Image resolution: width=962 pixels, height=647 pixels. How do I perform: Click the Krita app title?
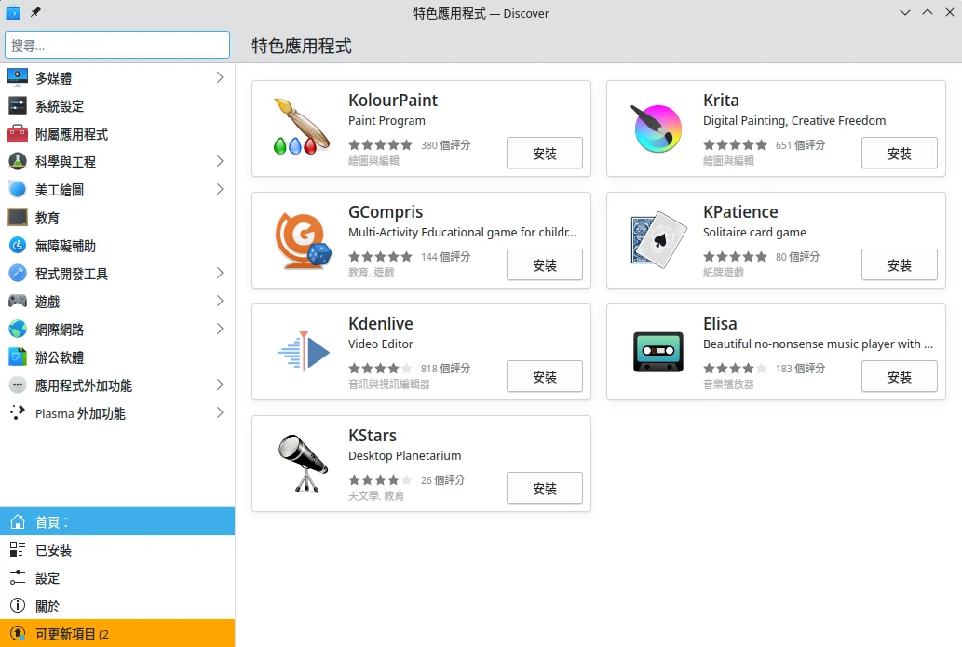click(721, 100)
